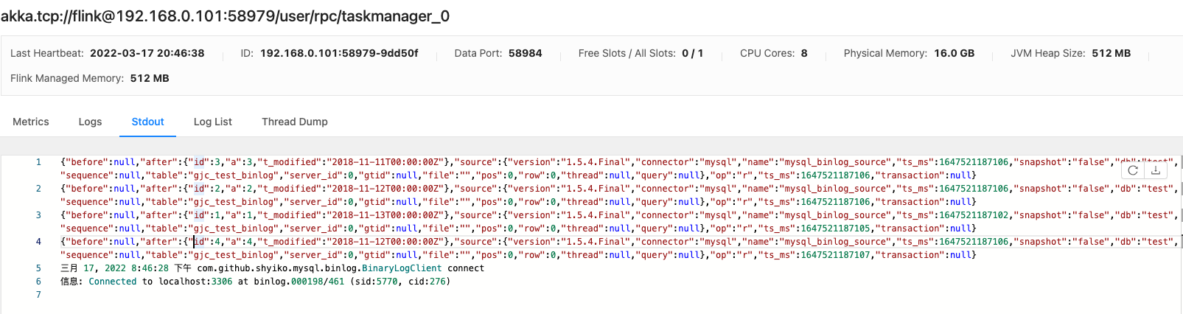Image resolution: width=1183 pixels, height=314 pixels.
Task: Click the reload stdout refresh icon
Action: click(1133, 170)
